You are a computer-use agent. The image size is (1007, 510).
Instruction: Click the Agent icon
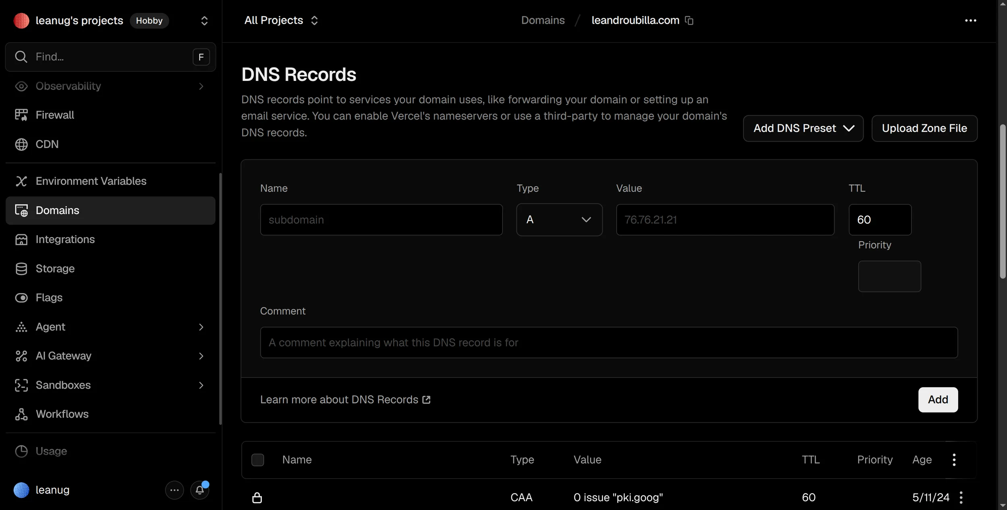[x=21, y=327]
